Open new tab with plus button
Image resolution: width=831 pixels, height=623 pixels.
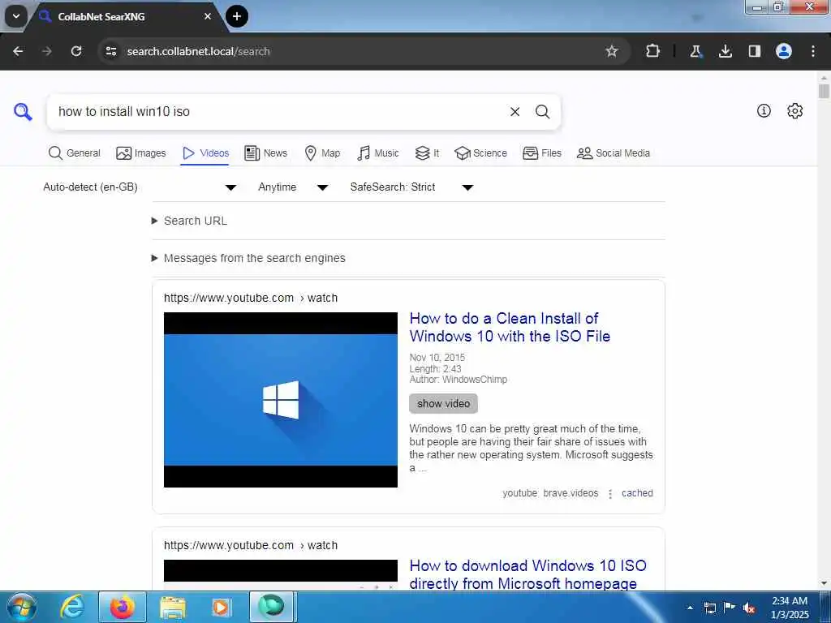tap(237, 16)
